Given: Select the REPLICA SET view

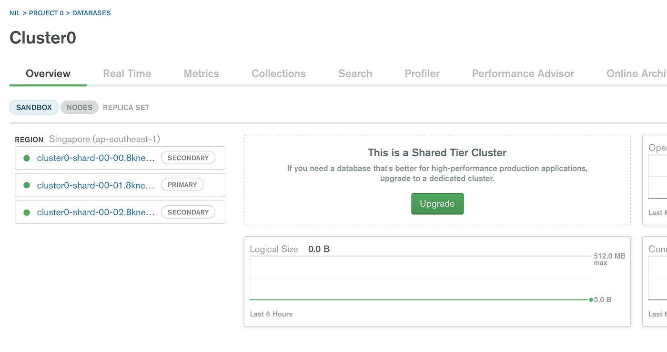Looking at the screenshot, I should tap(126, 107).
